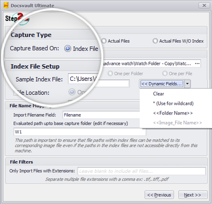Image resolution: width=212 pixels, height=204 pixels.
Task: Click the File Filters heading
Action: [21, 162]
